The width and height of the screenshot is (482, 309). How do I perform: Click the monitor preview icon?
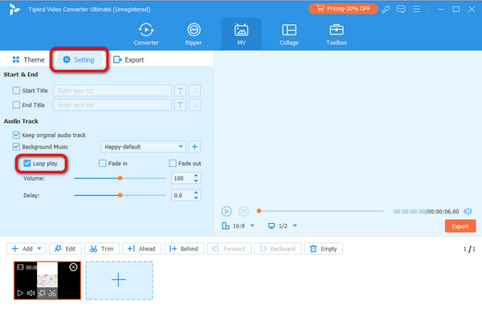tap(272, 226)
